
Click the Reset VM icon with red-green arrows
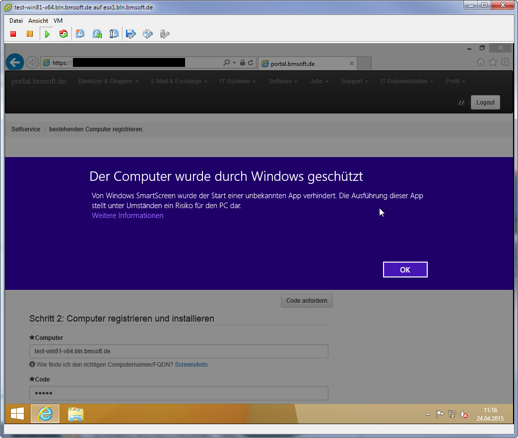pos(64,34)
